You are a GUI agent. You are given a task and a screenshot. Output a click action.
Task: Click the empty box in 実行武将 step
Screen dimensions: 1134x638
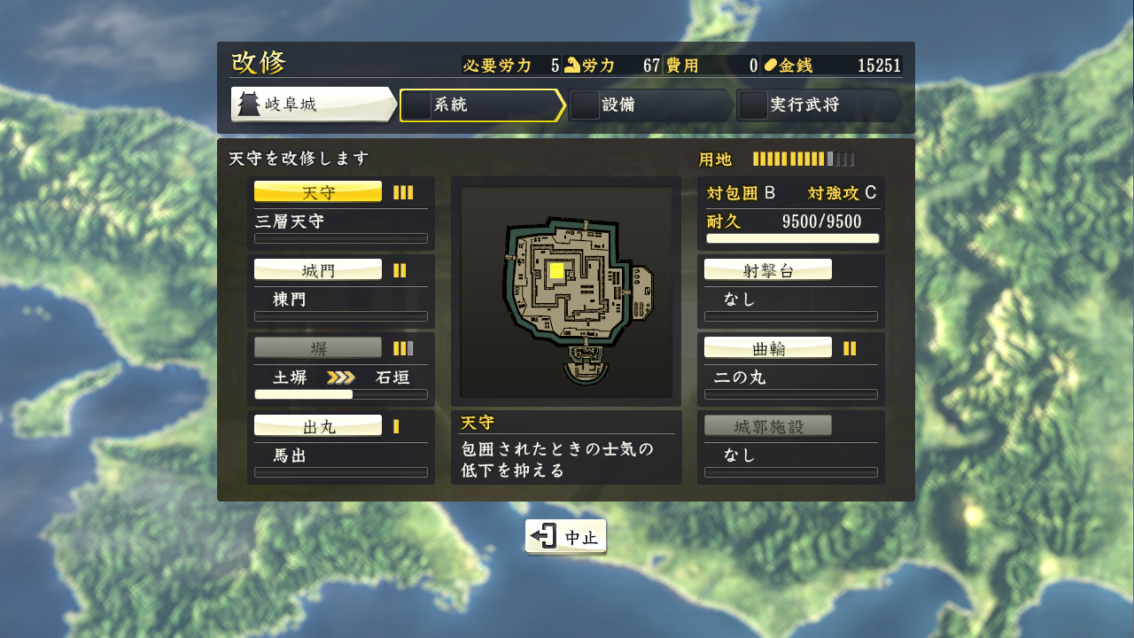coord(753,105)
